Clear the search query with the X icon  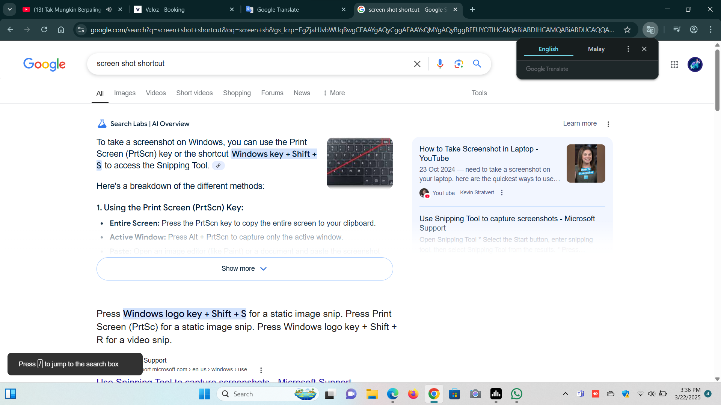click(x=417, y=64)
